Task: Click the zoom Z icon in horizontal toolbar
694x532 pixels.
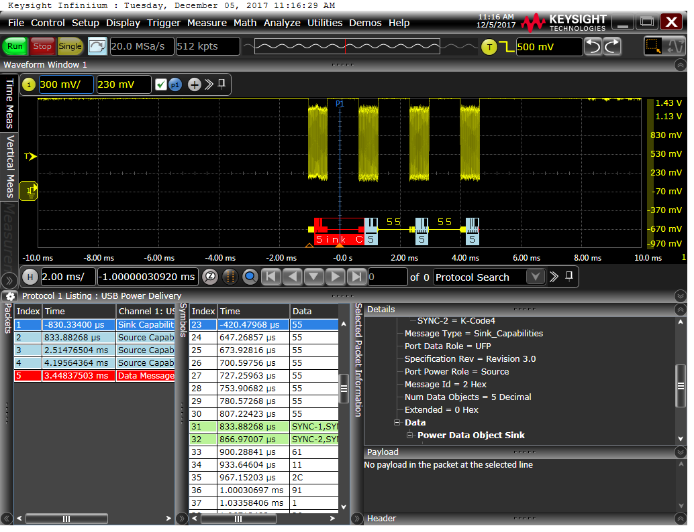Action: (x=211, y=277)
